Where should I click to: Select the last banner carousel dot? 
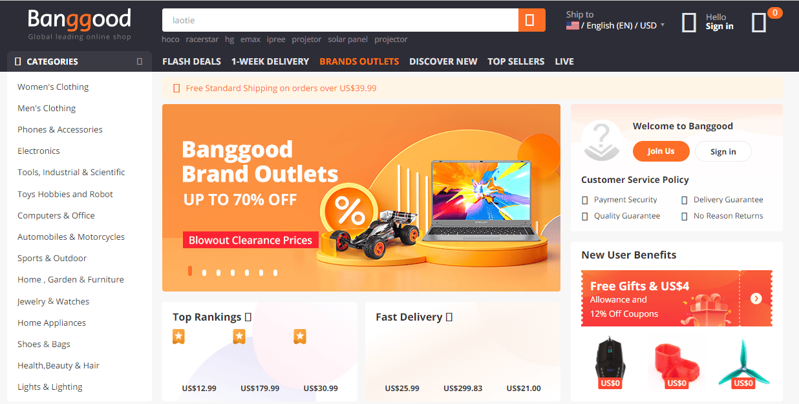tap(275, 273)
